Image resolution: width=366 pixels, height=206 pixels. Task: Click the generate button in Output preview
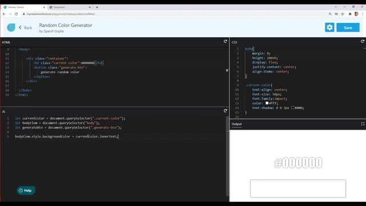[298, 188]
